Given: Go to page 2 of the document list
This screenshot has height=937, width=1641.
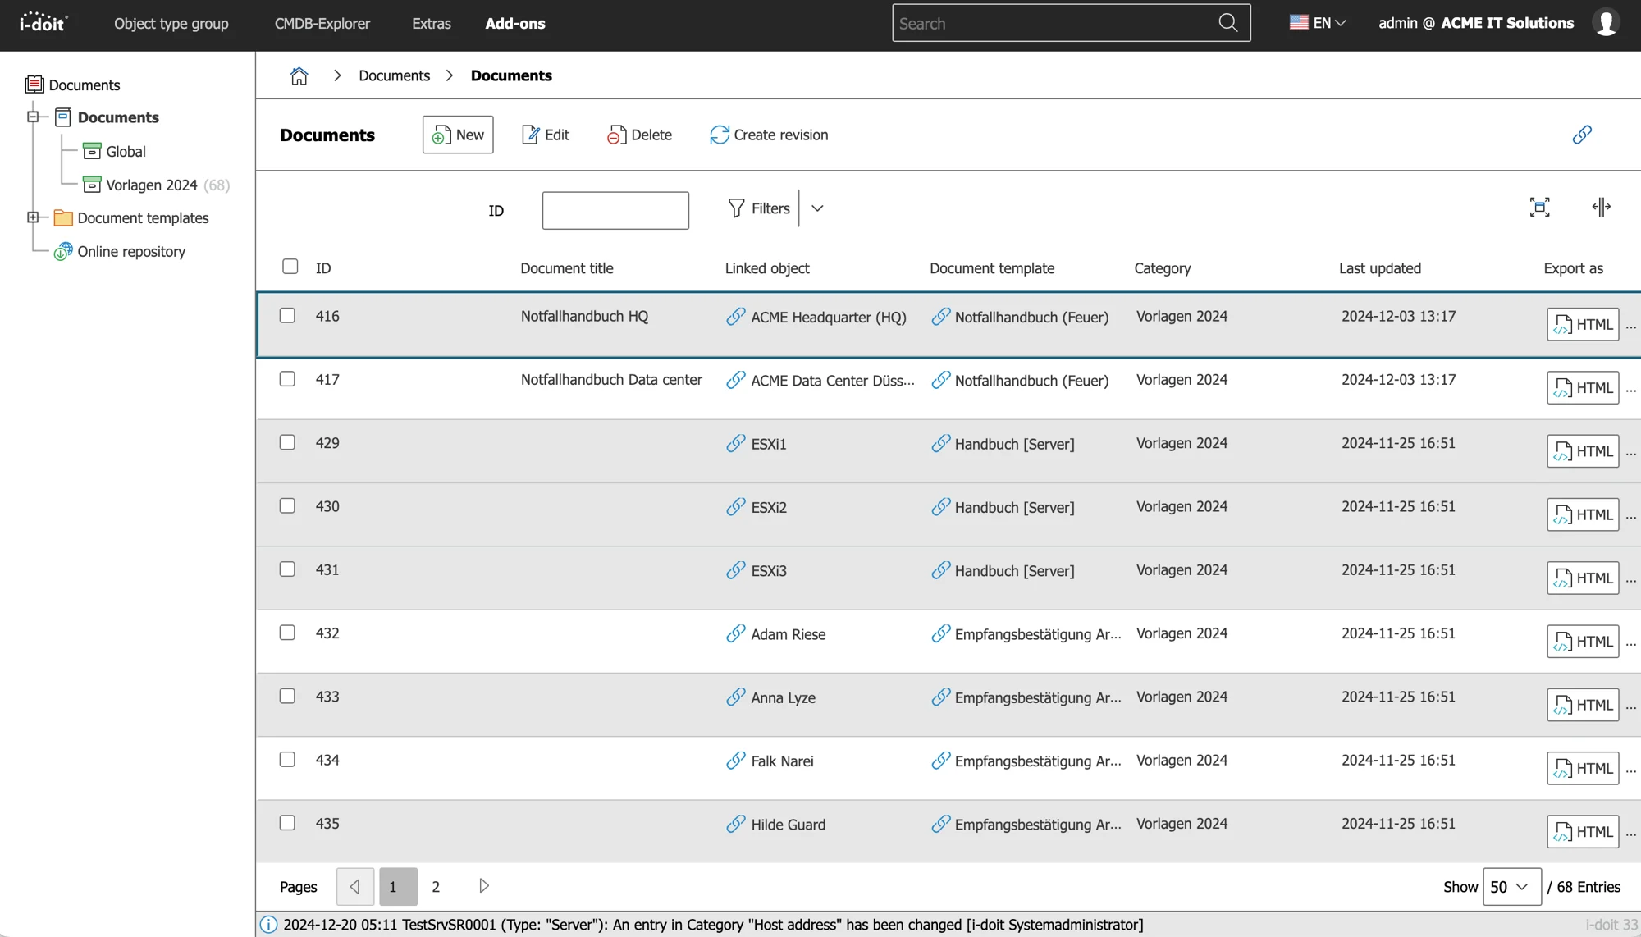Looking at the screenshot, I should [436, 886].
